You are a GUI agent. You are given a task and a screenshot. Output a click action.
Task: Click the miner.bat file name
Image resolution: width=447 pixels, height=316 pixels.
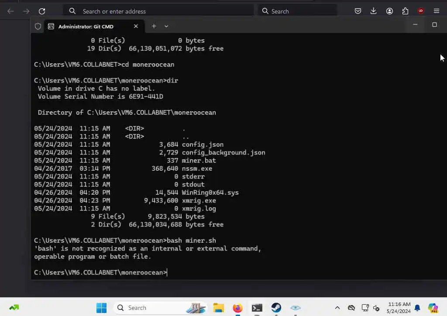coord(199,161)
